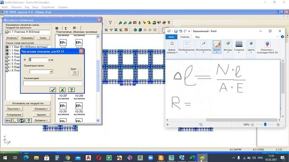Open the standard sections stiffness tab
This screenshot has width=289, height=162.
tap(57, 28)
